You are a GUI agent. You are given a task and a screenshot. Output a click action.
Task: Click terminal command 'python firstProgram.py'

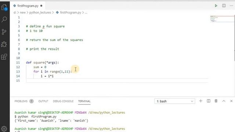(x=37, y=117)
